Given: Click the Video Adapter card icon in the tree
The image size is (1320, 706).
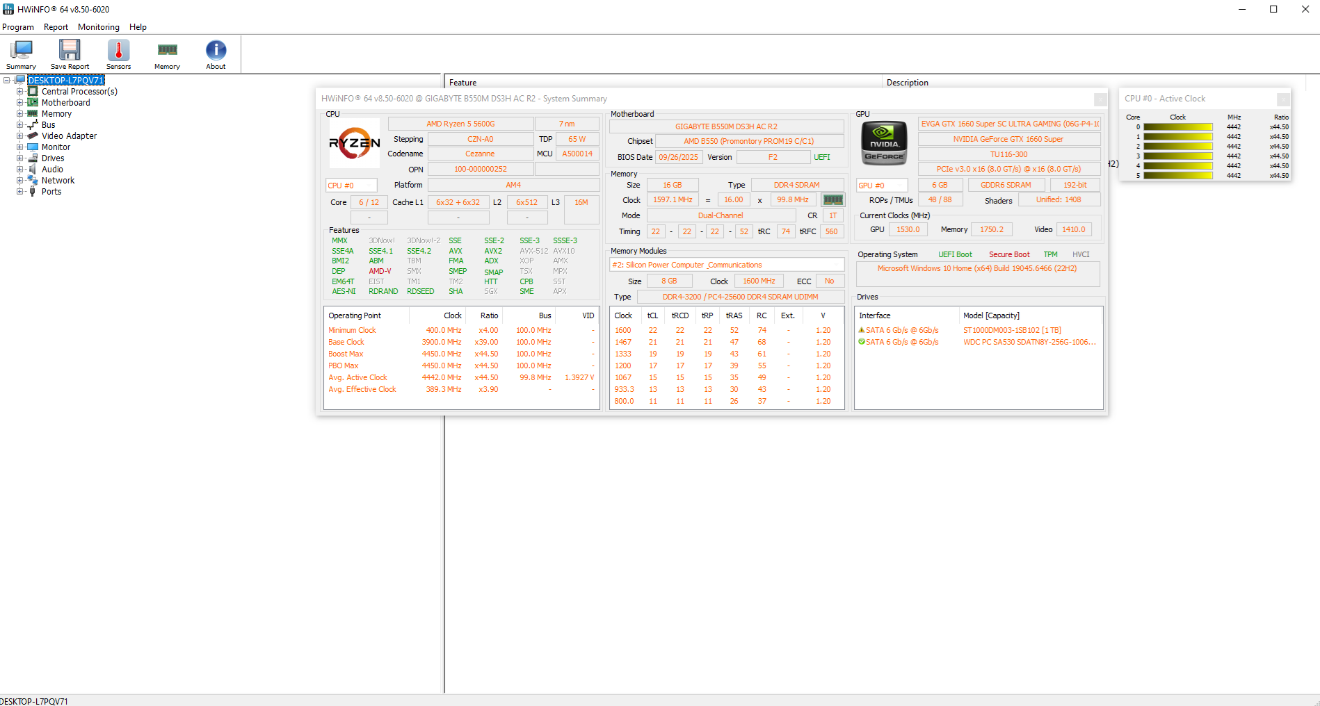Looking at the screenshot, I should [33, 136].
